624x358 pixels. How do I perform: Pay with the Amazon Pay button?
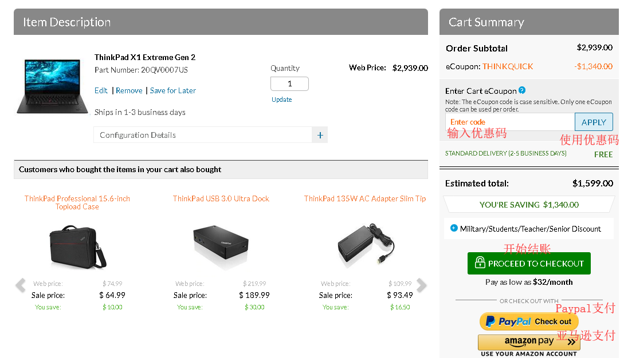[529, 341]
